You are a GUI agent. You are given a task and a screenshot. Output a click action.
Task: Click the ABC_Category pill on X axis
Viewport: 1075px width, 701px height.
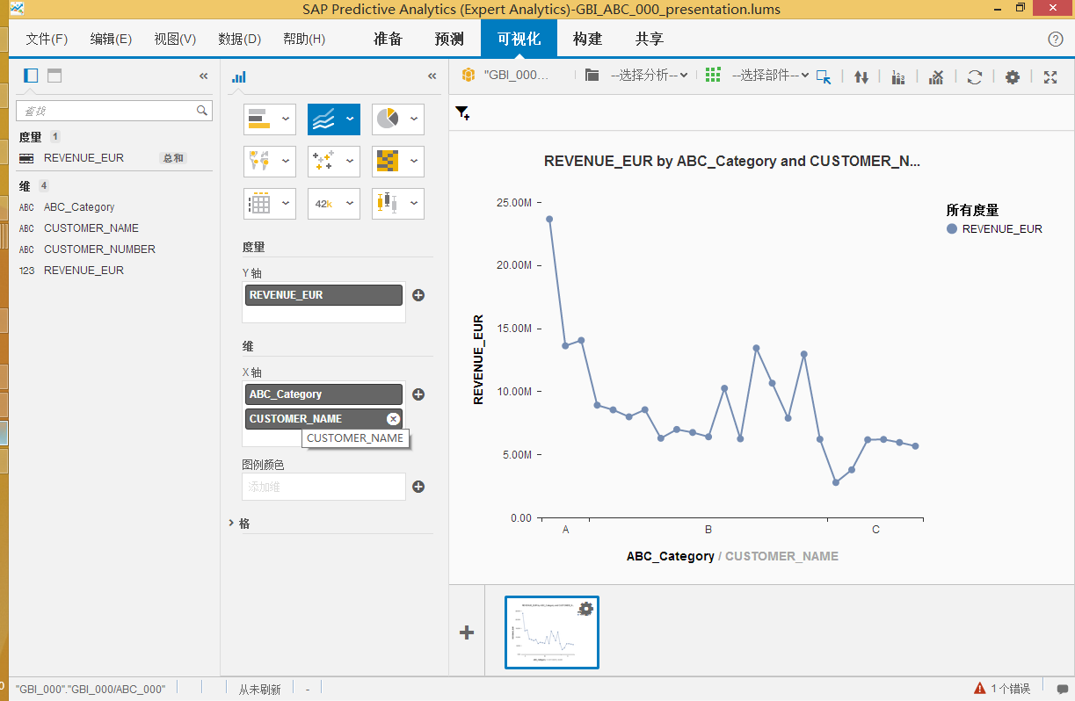(x=323, y=394)
